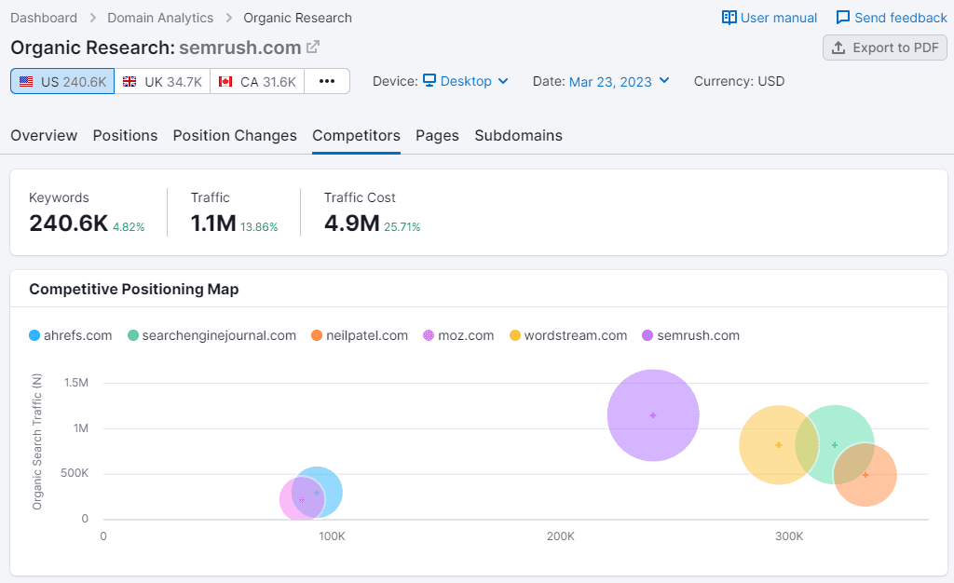Click the Traffic Cost 4.9M value
This screenshot has height=583, width=954.
click(351, 224)
